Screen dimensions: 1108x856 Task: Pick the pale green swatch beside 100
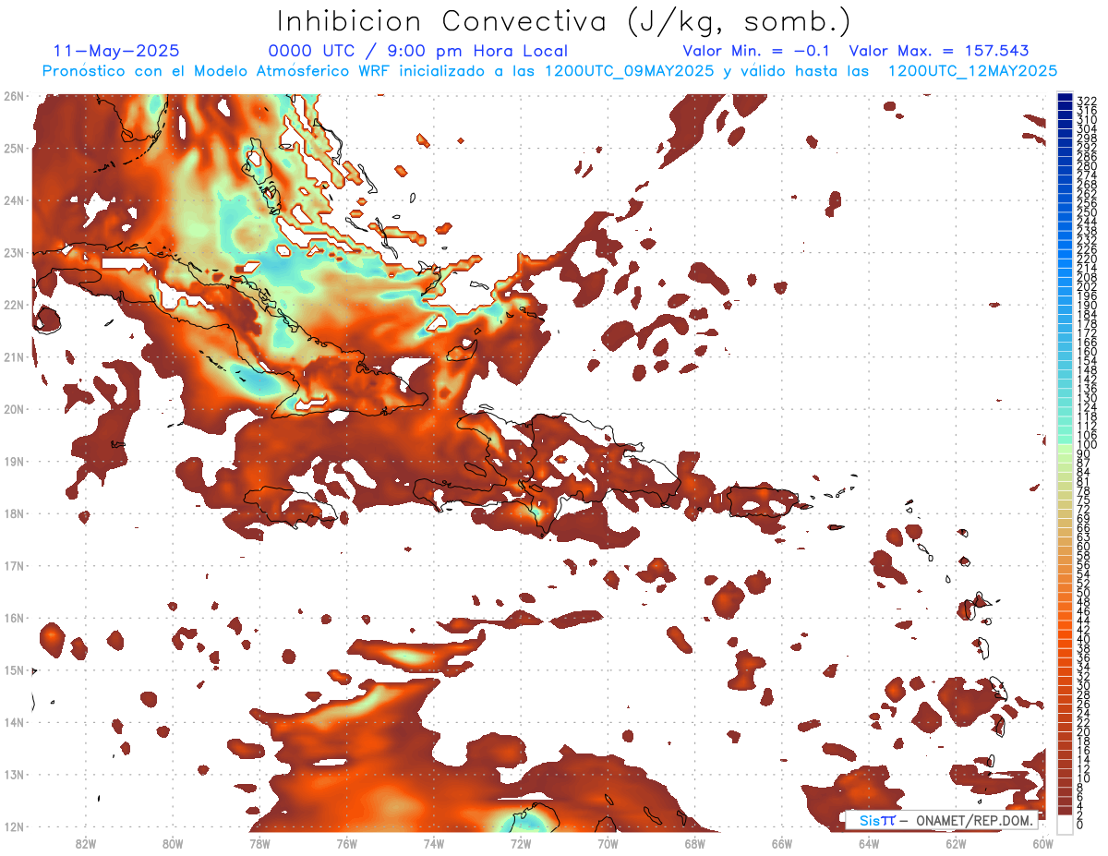pos(1065,450)
